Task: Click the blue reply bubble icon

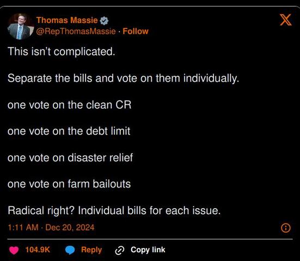Action: 70,250
